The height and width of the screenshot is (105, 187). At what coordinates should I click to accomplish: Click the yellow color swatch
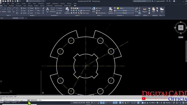[118, 8]
